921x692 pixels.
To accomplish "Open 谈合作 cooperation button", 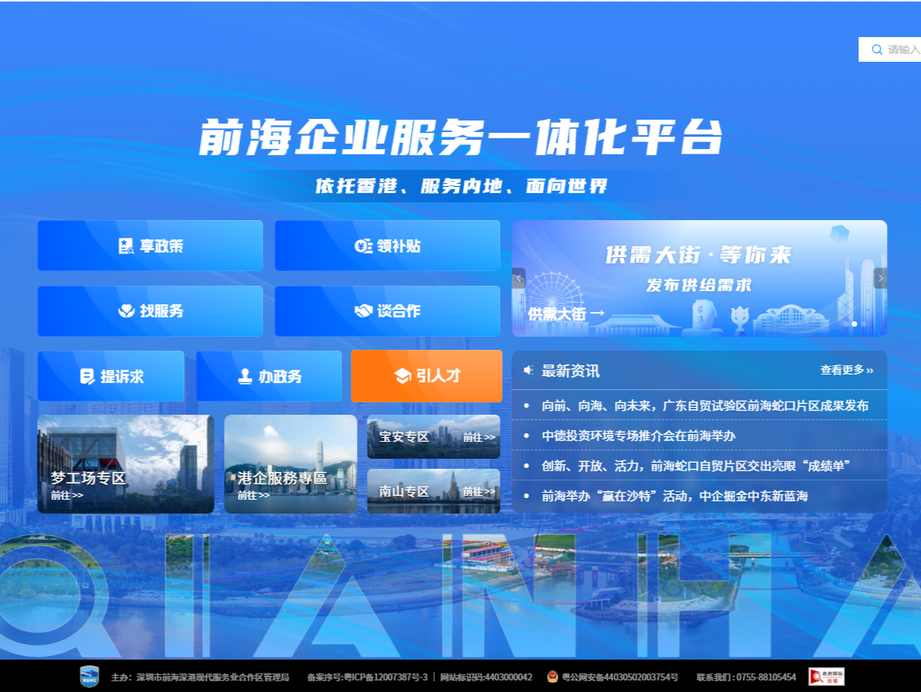I will click(x=388, y=311).
